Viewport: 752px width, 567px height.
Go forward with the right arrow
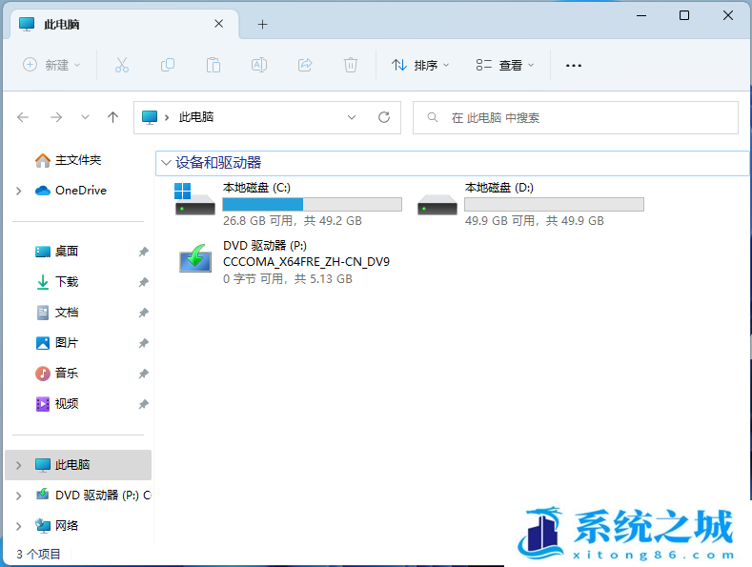point(56,117)
